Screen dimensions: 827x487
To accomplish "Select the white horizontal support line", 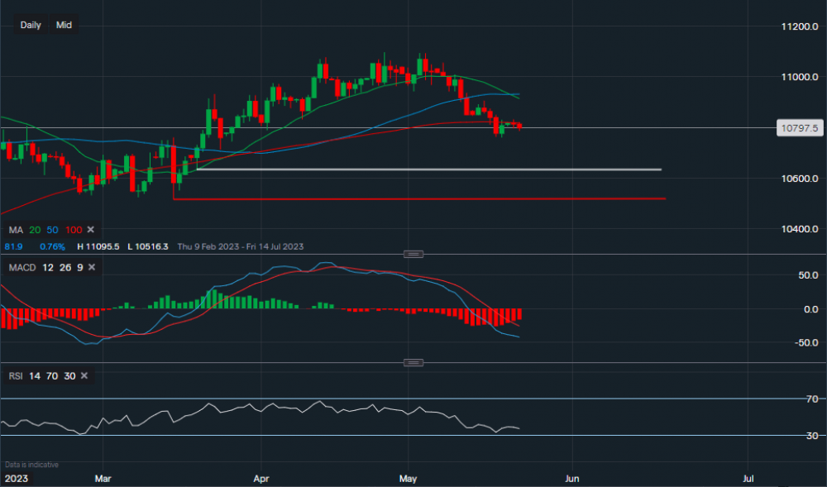I will (430, 169).
